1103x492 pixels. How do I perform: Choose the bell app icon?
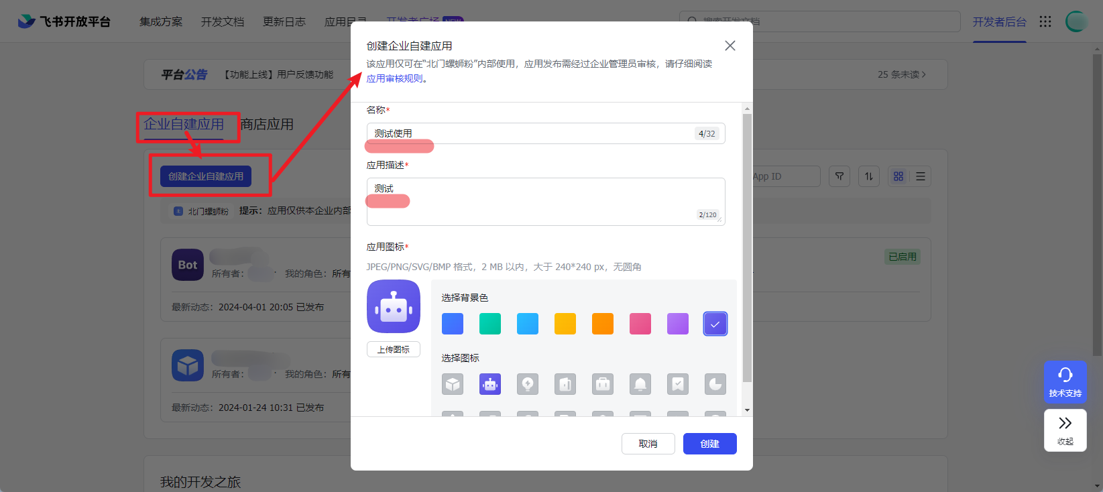[x=640, y=384]
